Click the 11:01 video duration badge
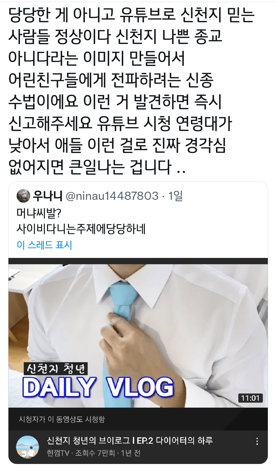The height and width of the screenshot is (468, 276). (x=250, y=398)
